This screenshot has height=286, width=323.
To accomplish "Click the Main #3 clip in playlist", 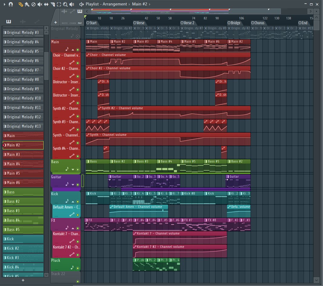I will point(145,46).
